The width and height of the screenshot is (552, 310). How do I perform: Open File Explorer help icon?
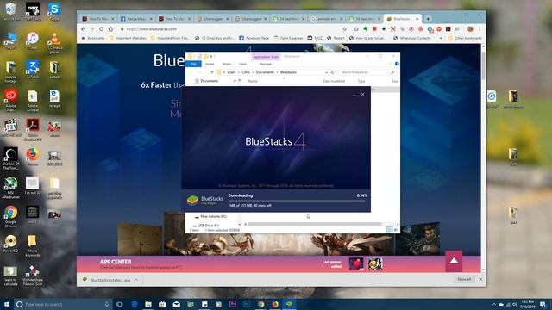[397, 64]
